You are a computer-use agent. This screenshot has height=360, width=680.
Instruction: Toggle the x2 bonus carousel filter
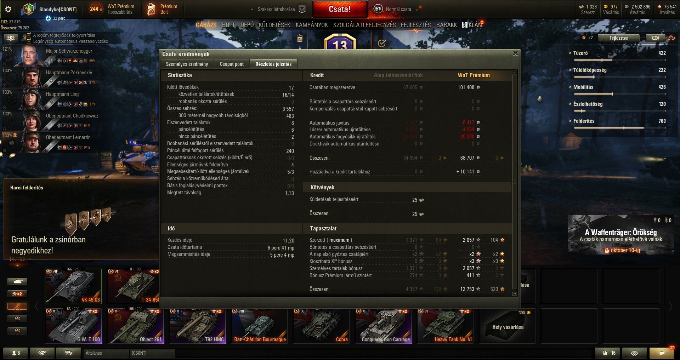coord(17,294)
